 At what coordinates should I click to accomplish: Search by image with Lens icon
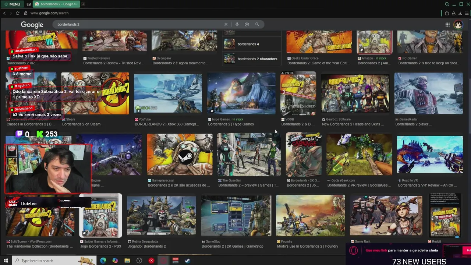[247, 24]
